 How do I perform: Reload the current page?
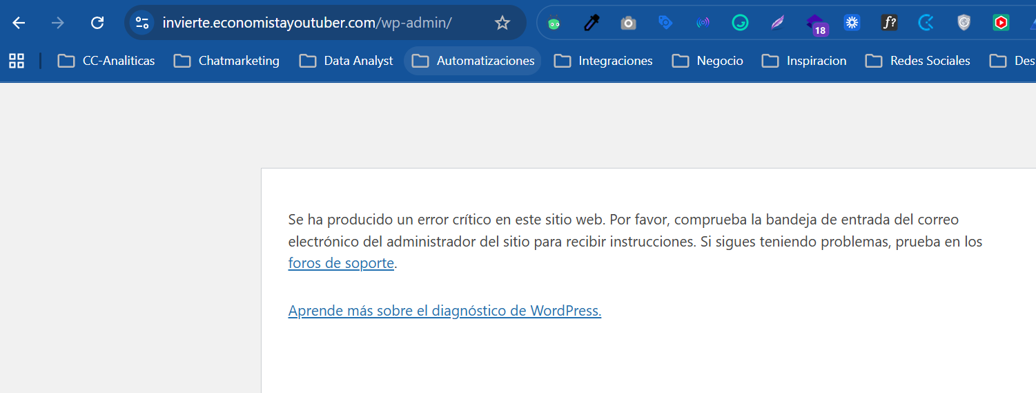(97, 23)
